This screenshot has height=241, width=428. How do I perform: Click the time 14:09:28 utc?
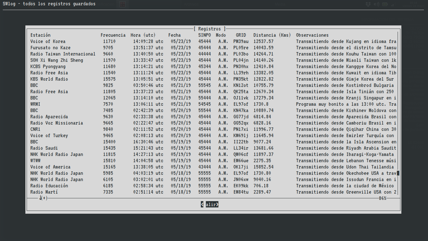coord(148,41)
